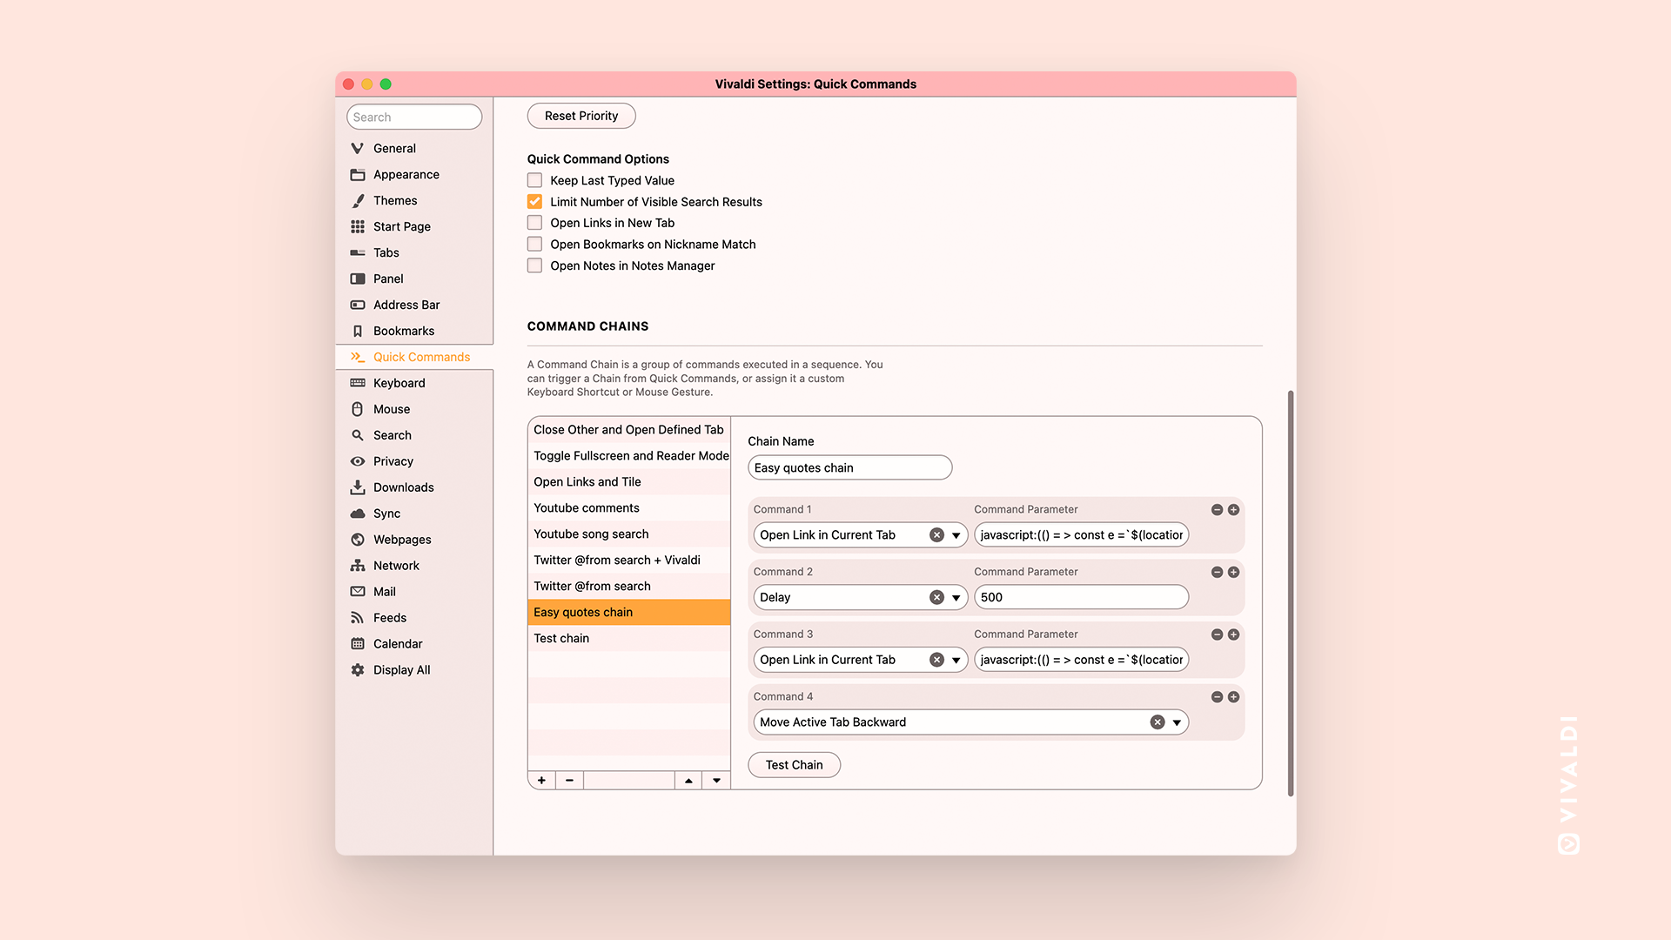Click the Display All gear icon
Viewport: 1671px width, 940px height.
click(x=358, y=670)
